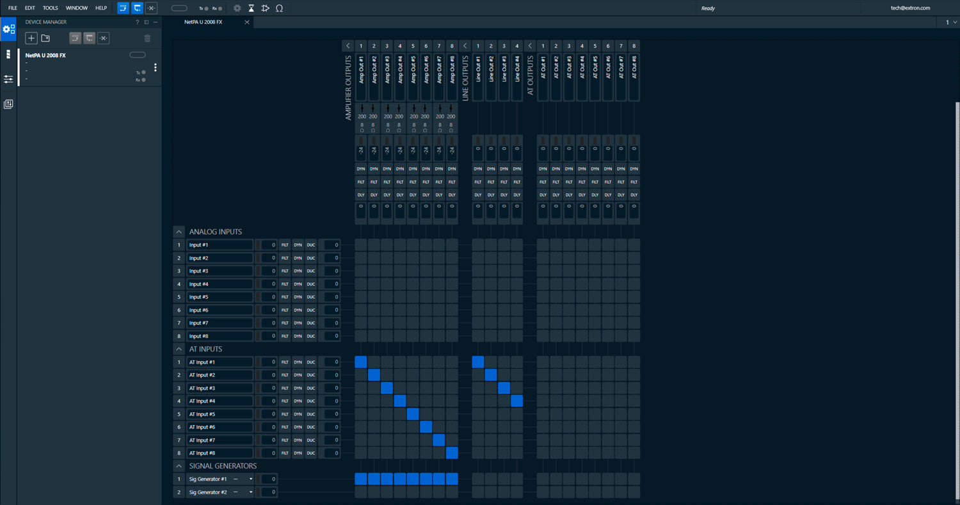Click the Sig Generator #1 level value field
This screenshot has width=960, height=505.
269,479
